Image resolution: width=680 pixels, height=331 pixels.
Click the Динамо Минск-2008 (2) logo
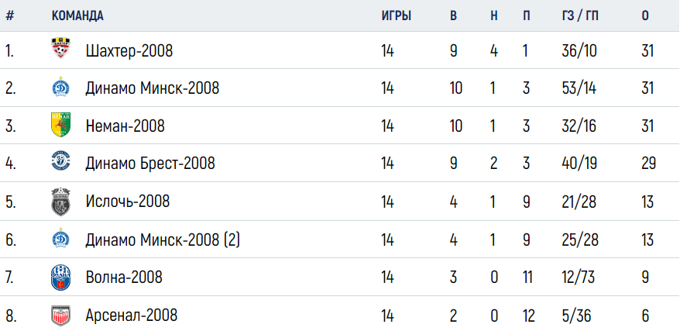point(60,239)
